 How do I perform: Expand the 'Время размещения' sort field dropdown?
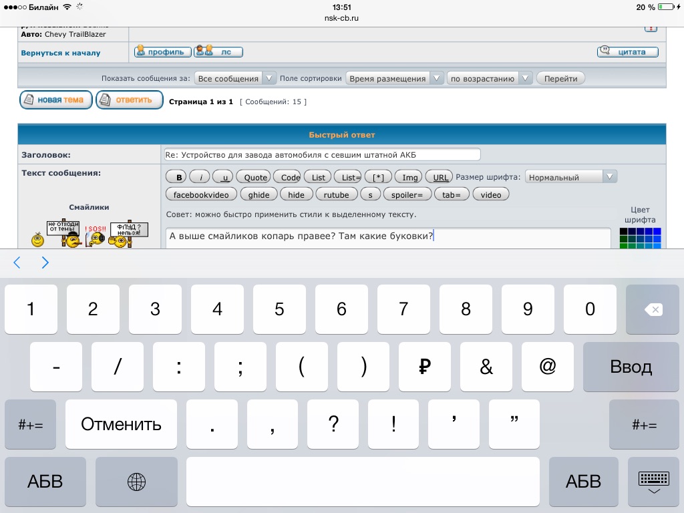tap(395, 78)
